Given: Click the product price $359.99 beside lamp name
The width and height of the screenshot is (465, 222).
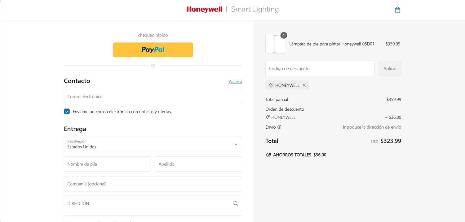Looking at the screenshot, I should [393, 44].
